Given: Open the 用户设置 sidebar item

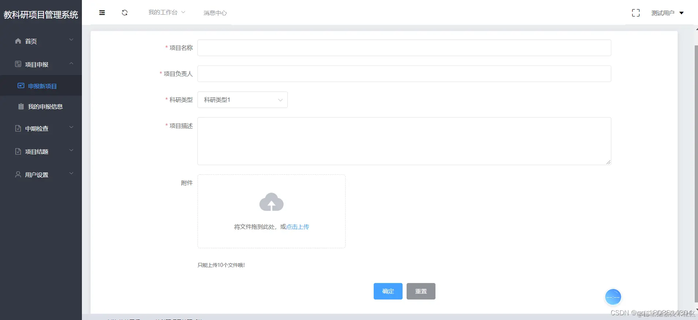Looking at the screenshot, I should [41, 174].
